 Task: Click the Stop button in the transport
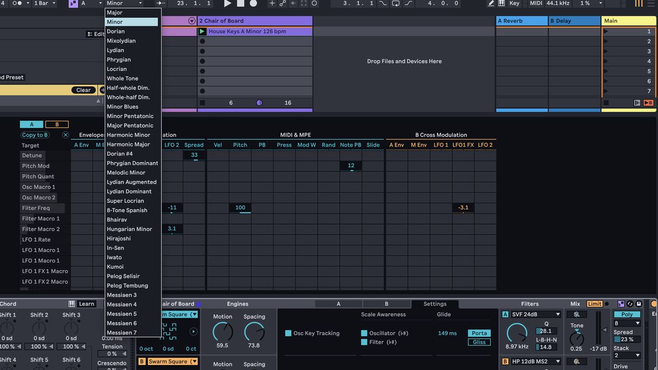click(240, 4)
